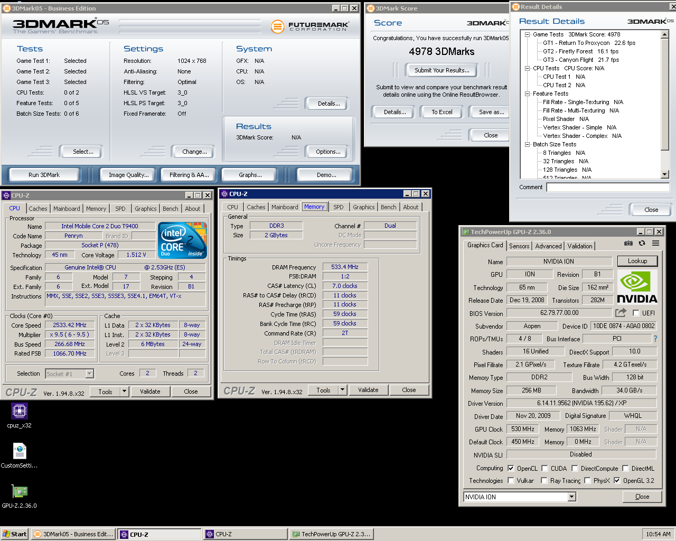
Task: Open the Advanced tab in GPU-Z
Action: pos(548,246)
